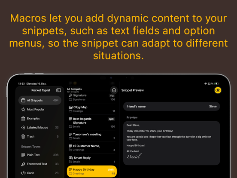Filter by Plain Text snippet type
237x178 pixels.
40,155
